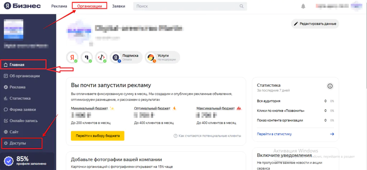Open Об организации in the sidebar
Viewport: 367px width, 170px height.
pyautogui.click(x=24, y=76)
